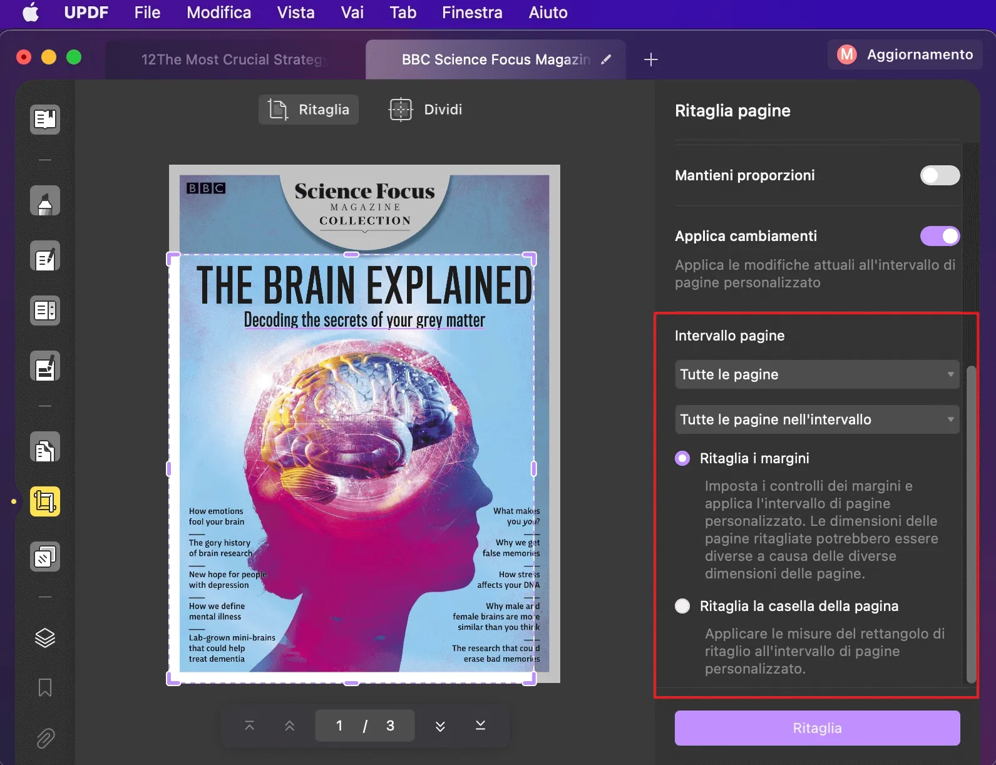Switch to 12The Most Crucial Strategy tab
The height and width of the screenshot is (765, 996).
[x=235, y=59]
